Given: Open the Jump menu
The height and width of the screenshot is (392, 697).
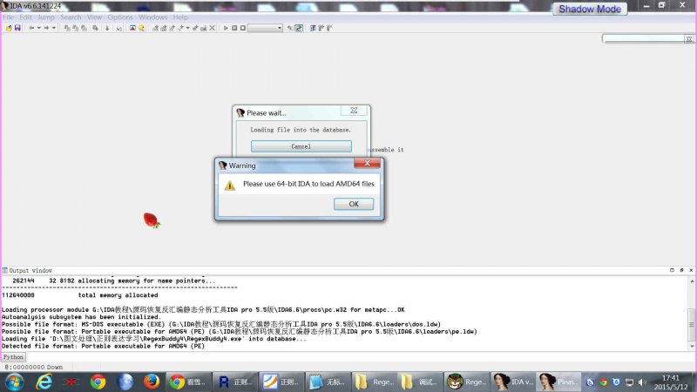Looking at the screenshot, I should [x=46, y=17].
